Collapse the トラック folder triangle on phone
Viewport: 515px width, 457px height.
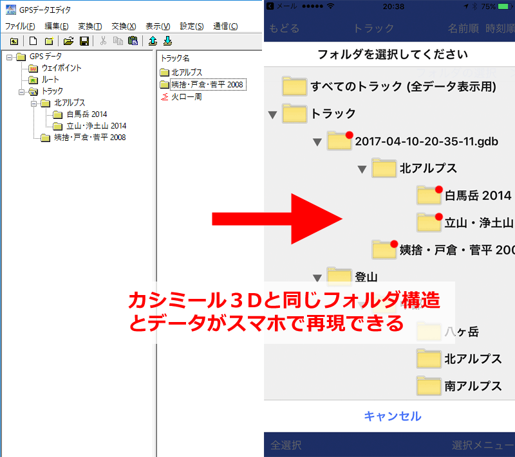pyautogui.click(x=272, y=114)
